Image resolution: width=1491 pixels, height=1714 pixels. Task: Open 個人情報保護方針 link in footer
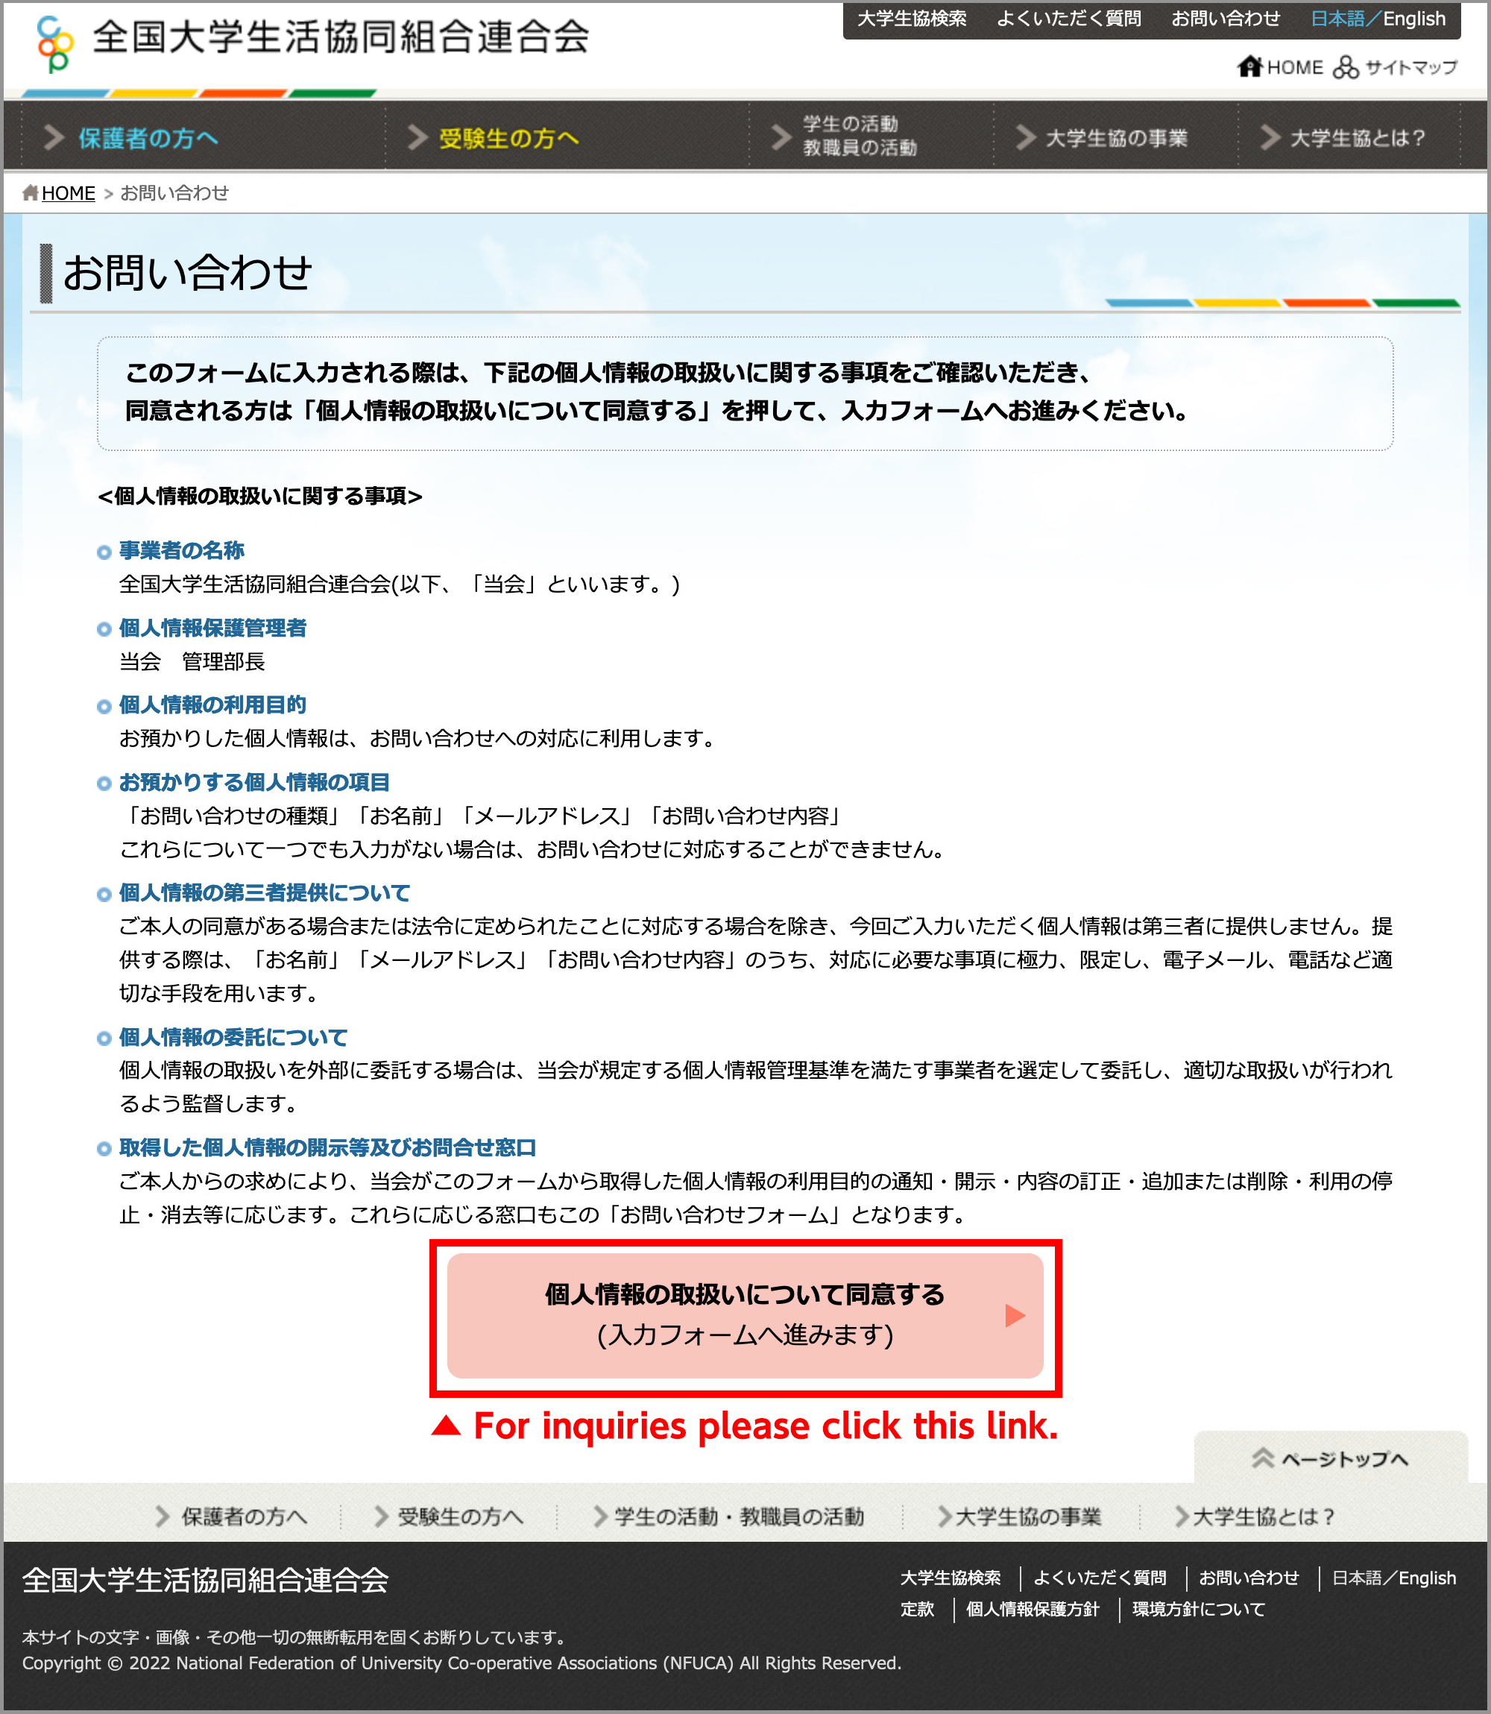1032,1609
